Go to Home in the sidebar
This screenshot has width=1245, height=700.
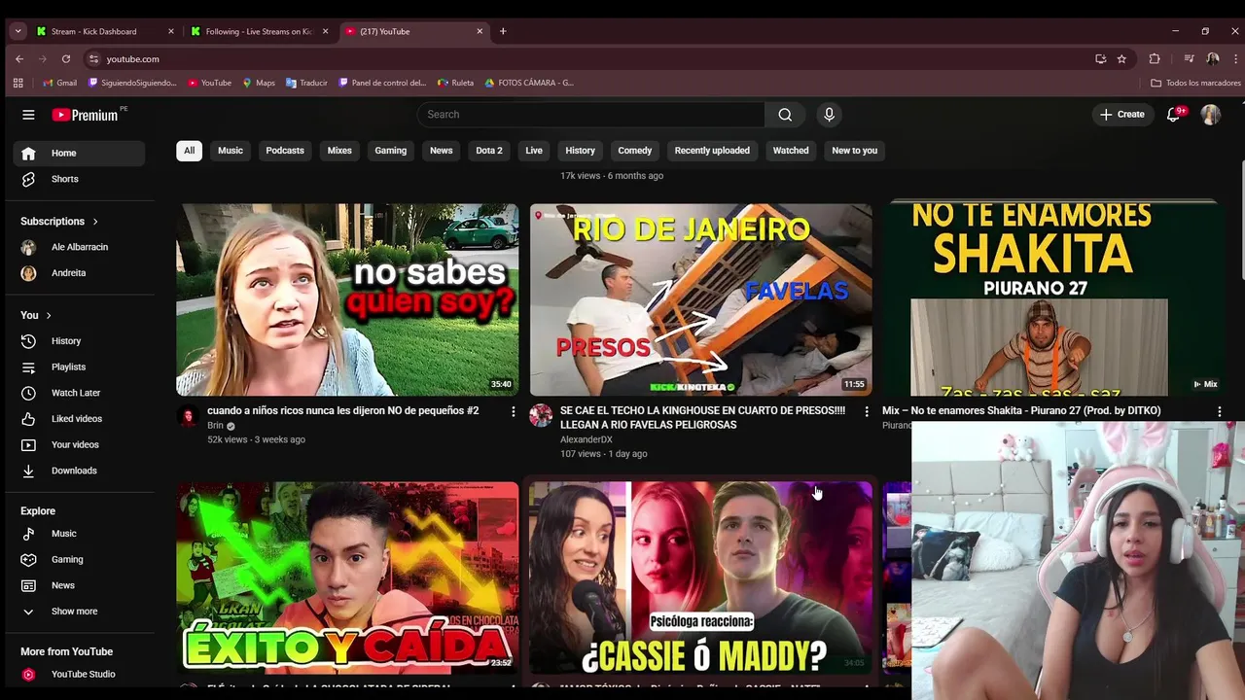[79, 153]
